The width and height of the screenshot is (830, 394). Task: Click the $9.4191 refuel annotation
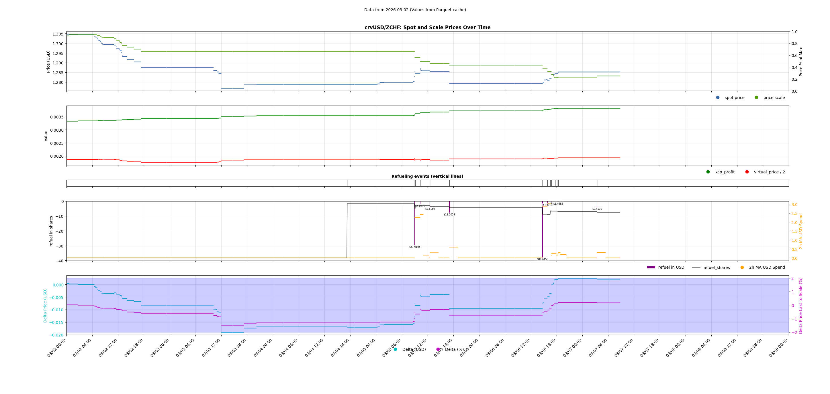tap(597, 209)
